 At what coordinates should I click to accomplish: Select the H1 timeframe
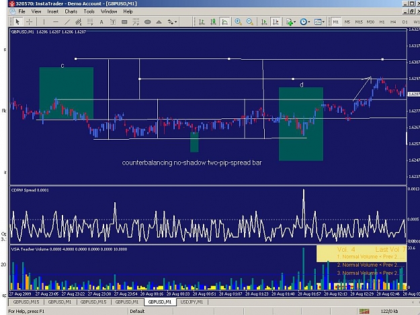click(382, 22)
